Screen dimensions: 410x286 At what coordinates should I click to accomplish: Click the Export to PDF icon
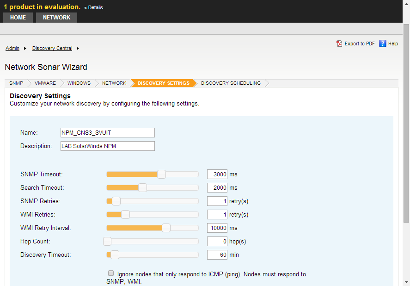[x=339, y=44]
